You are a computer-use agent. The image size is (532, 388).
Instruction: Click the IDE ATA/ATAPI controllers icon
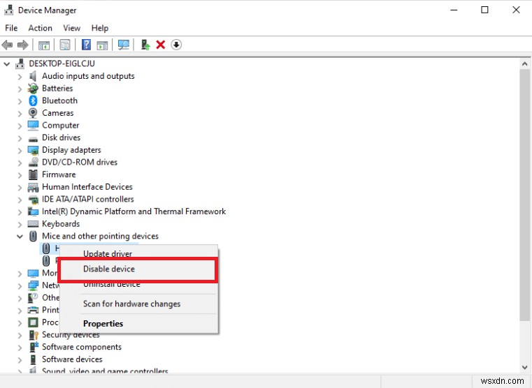[33, 200]
